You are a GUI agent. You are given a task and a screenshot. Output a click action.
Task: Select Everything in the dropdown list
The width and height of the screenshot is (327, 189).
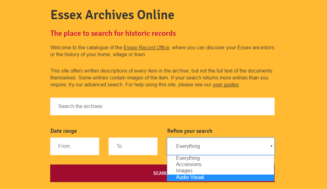point(188,158)
